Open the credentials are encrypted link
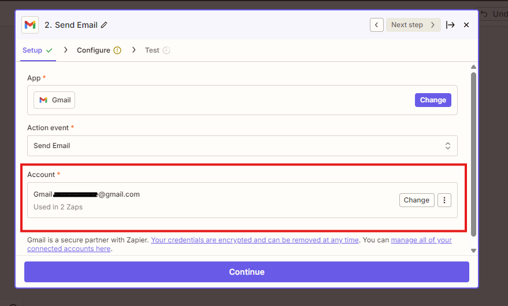Viewport: 508px width, 306px height. tap(255, 240)
